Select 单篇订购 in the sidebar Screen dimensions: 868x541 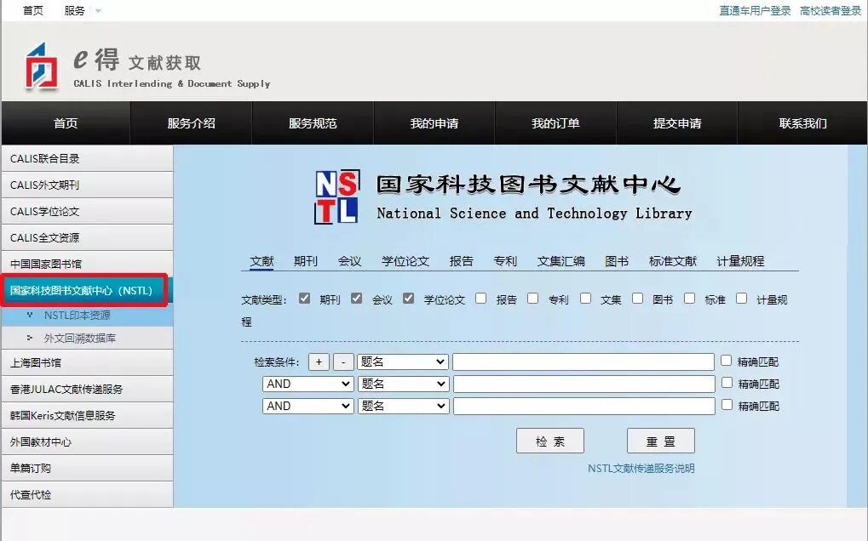click(88, 468)
